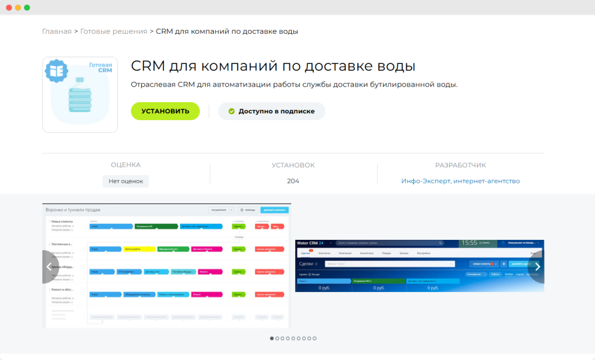This screenshot has width=595, height=360.
Task: Open the Water CRM 24 screenshot
Action: (x=420, y=265)
